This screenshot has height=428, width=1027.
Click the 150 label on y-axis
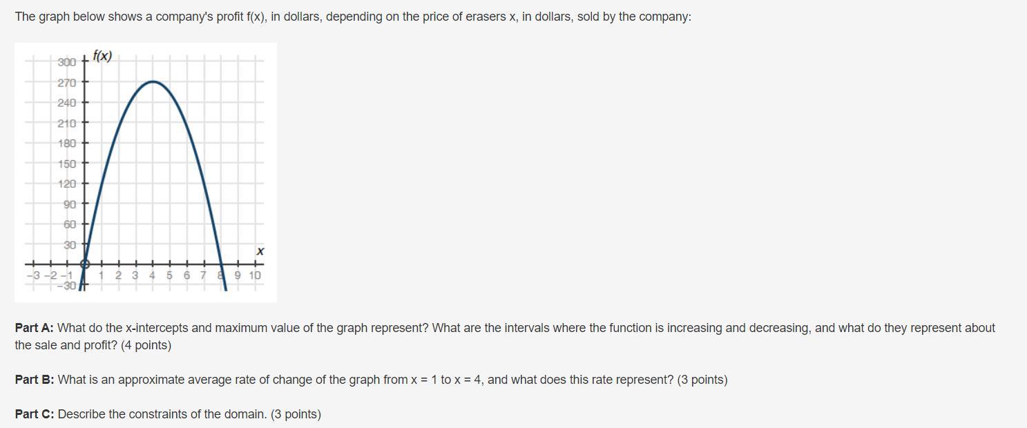click(x=67, y=164)
